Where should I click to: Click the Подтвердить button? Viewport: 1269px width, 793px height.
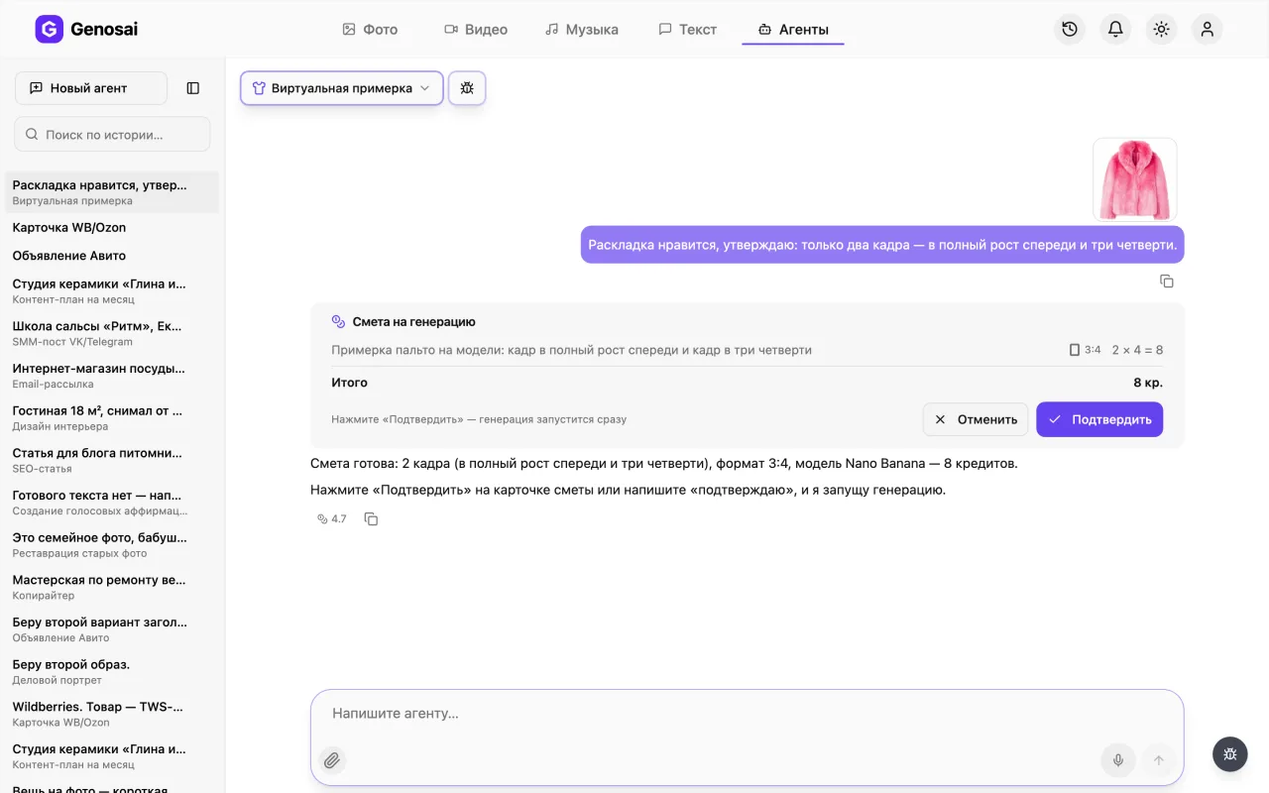tap(1099, 419)
